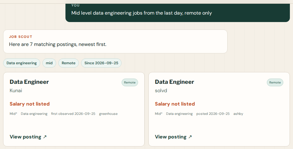Click the Data engineering filter chip

pos(22,63)
